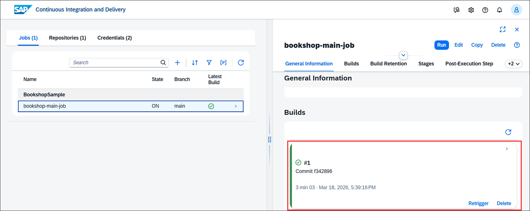530x211 pixels.
Task: Click the search magnifier icon
Action: (x=164, y=62)
